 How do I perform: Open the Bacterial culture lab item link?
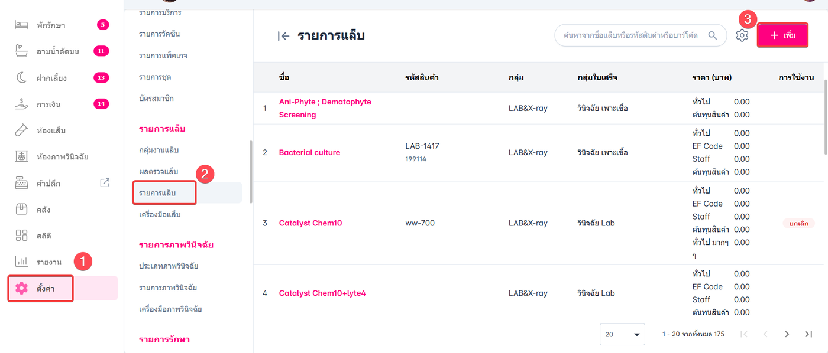309,152
